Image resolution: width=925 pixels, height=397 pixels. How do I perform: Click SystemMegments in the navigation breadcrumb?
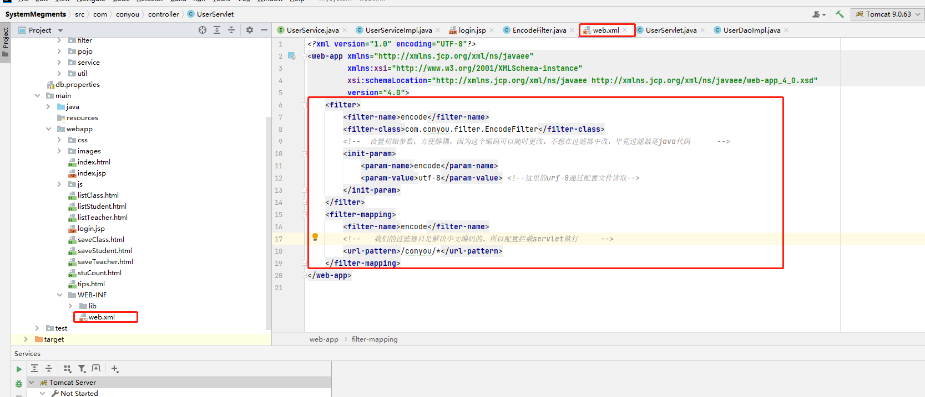coord(36,14)
